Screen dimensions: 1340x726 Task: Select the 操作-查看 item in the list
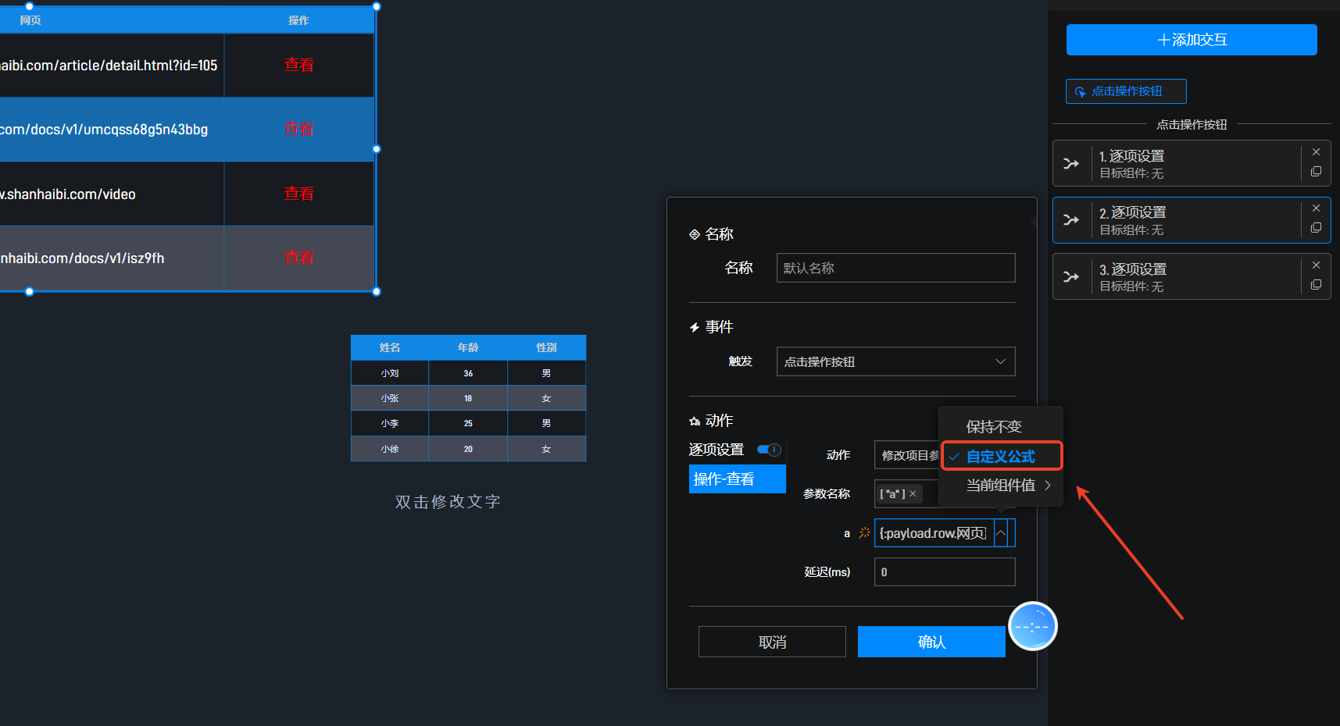coord(737,479)
